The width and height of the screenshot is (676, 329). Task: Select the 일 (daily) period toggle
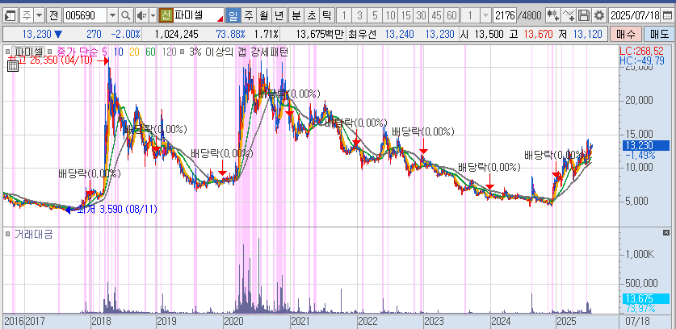coord(233,15)
